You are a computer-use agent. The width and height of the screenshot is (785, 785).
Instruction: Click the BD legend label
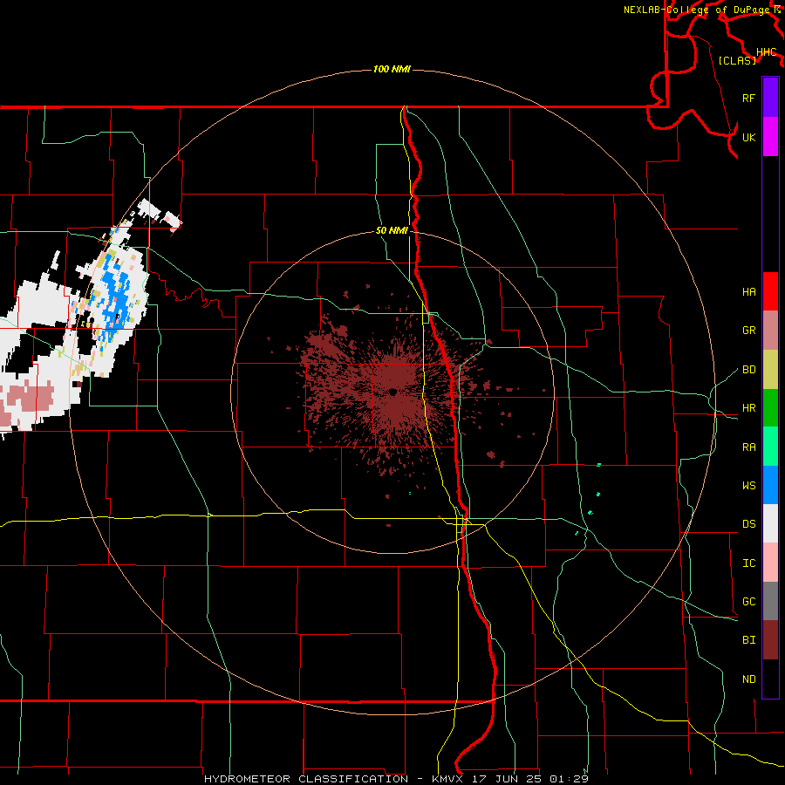coord(748,370)
